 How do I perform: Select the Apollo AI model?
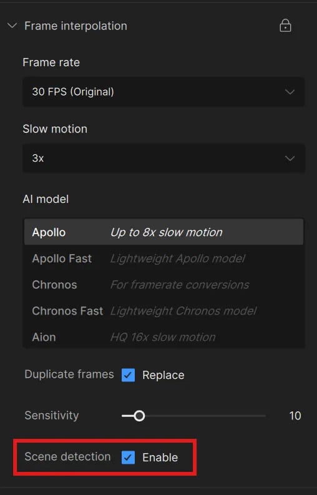[163, 232]
